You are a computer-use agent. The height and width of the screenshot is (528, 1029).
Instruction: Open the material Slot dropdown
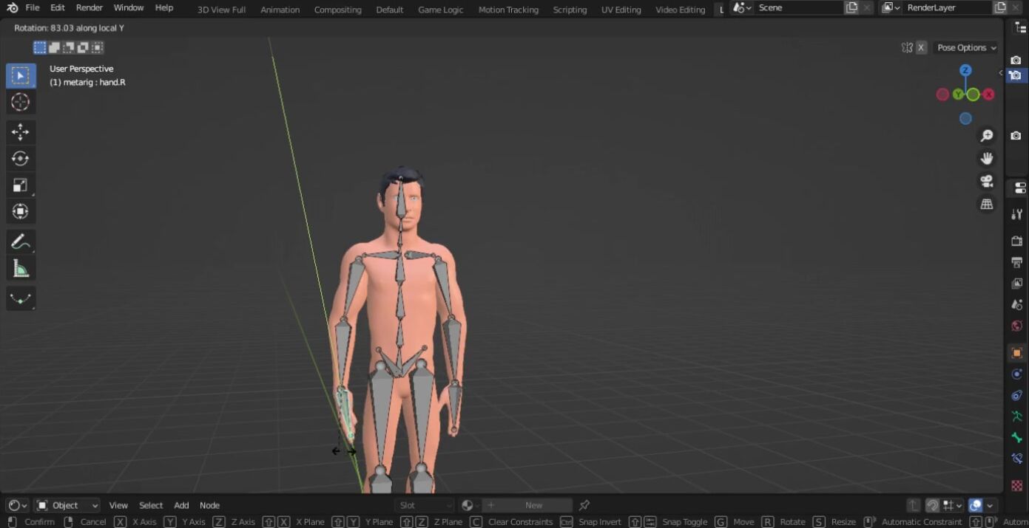[424, 505]
